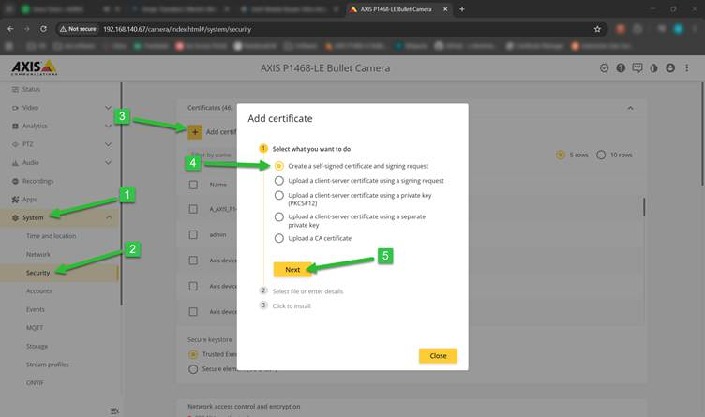The width and height of the screenshot is (705, 417).
Task: Select Create a self-signed certificate option
Action: (x=279, y=166)
